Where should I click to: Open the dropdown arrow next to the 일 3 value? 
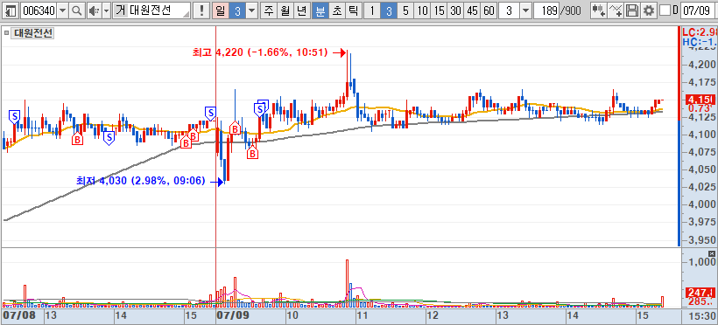251,10
